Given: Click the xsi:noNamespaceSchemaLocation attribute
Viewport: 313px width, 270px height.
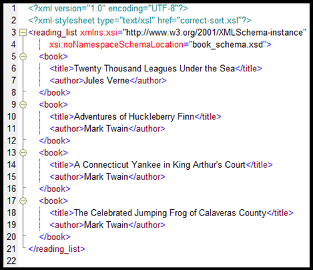Looking at the screenshot, I should point(116,44).
